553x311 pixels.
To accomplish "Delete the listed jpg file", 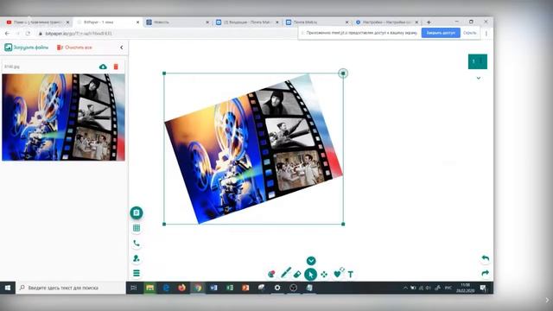I will coord(116,67).
